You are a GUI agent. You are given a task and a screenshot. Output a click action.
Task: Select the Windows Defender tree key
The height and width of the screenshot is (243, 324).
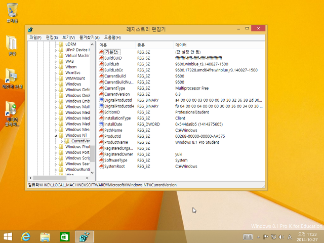77,90
